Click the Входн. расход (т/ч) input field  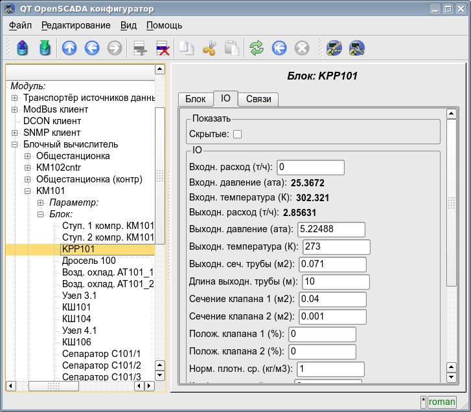pos(310,168)
